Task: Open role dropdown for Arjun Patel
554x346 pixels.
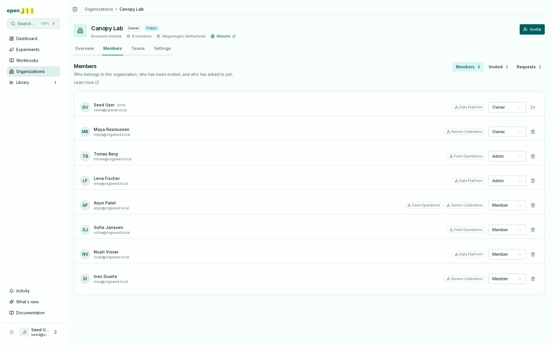Action: (507, 205)
